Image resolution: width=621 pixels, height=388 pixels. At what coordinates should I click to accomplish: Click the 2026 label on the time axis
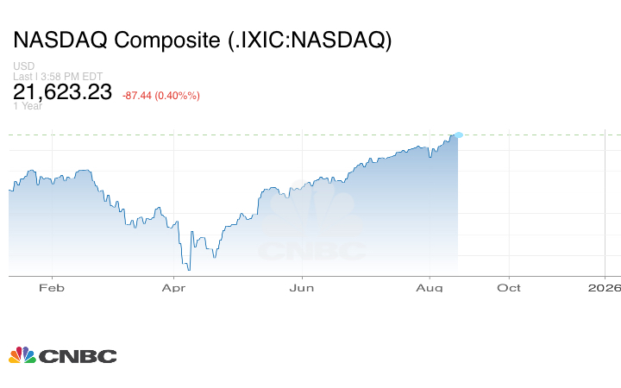pyautogui.click(x=605, y=288)
